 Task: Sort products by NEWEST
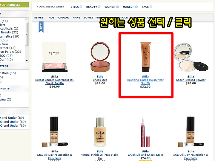[39, 18]
